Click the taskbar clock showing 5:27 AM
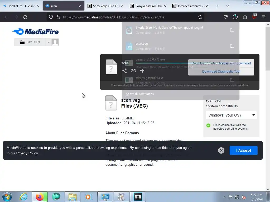Image resolution: width=270 pixels, height=202 pixels. [257, 197]
